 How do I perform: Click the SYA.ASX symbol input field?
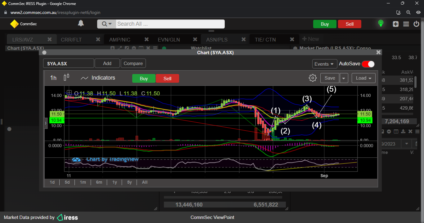(69, 63)
